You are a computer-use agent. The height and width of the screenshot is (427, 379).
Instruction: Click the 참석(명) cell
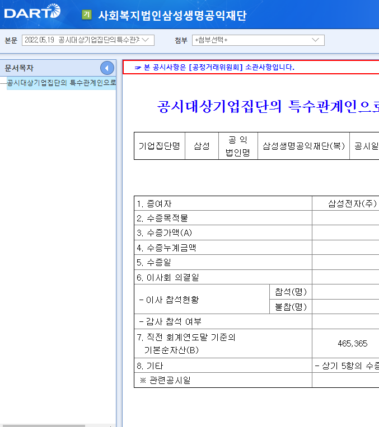pyautogui.click(x=291, y=292)
